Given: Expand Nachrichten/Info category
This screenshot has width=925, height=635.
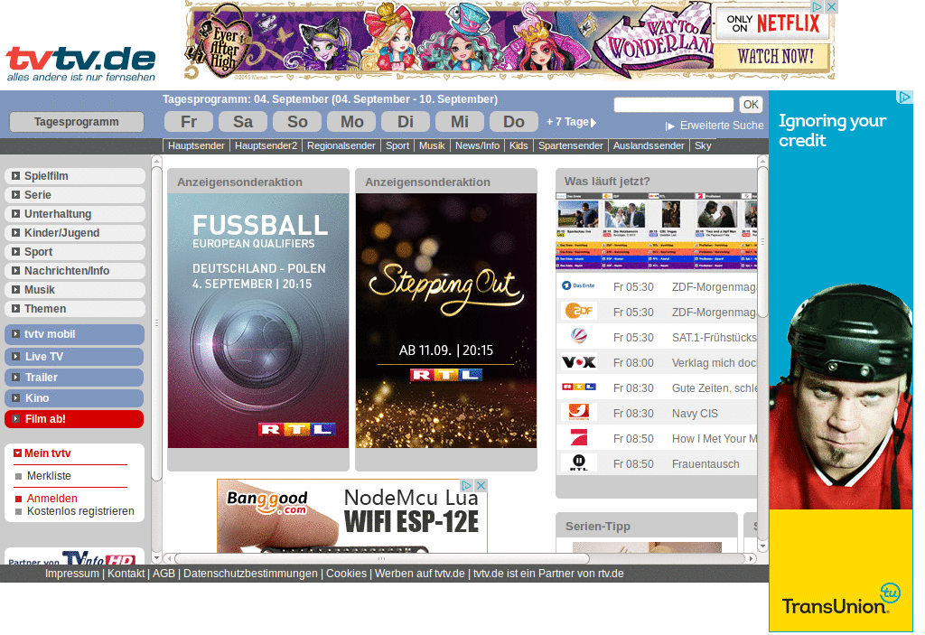Looking at the screenshot, I should (15, 271).
